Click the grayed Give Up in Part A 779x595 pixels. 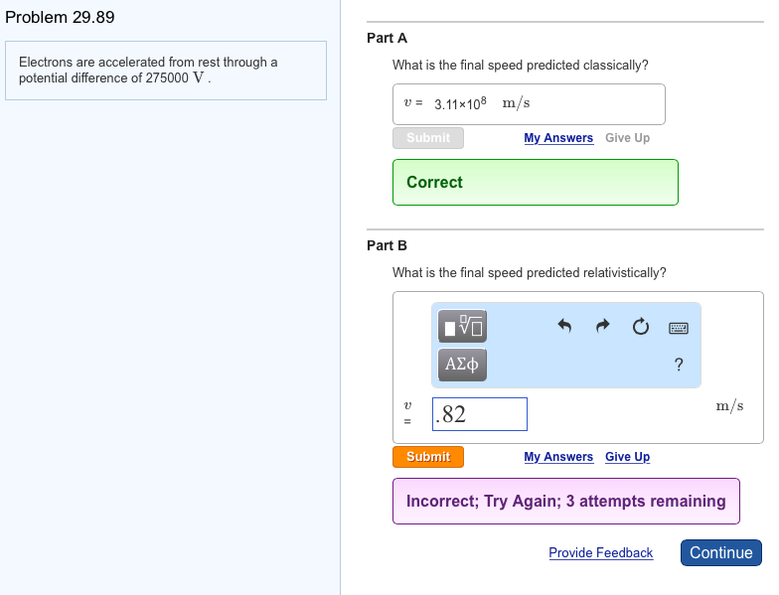coord(627,138)
